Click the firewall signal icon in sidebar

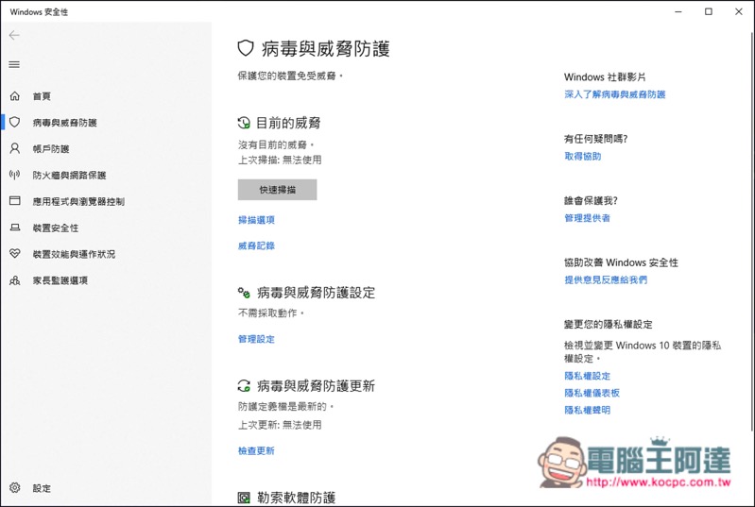click(15, 175)
